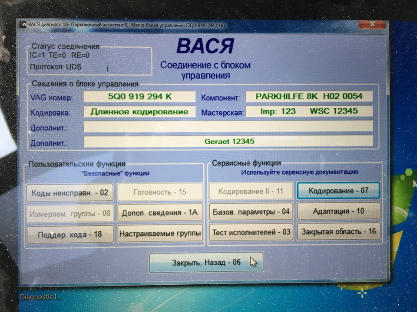This screenshot has width=417, height=312.
Task: Click the "ВАСЯ" logo heading
Action: [x=205, y=46]
